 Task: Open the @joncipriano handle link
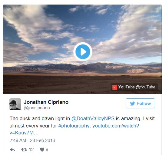[x=37, y=108]
